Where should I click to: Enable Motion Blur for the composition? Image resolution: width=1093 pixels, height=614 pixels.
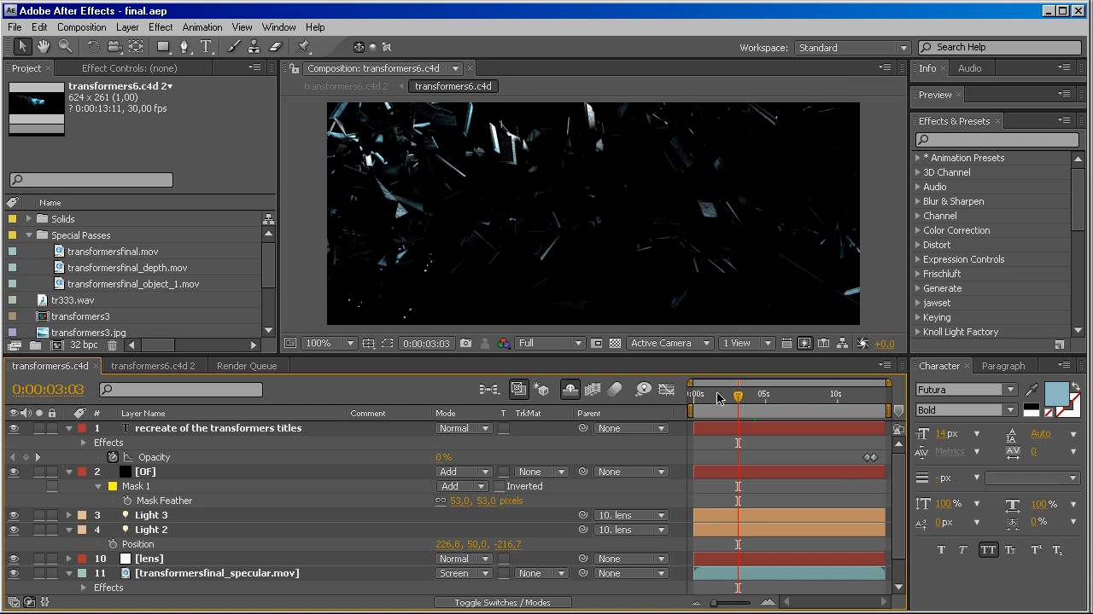[615, 390]
